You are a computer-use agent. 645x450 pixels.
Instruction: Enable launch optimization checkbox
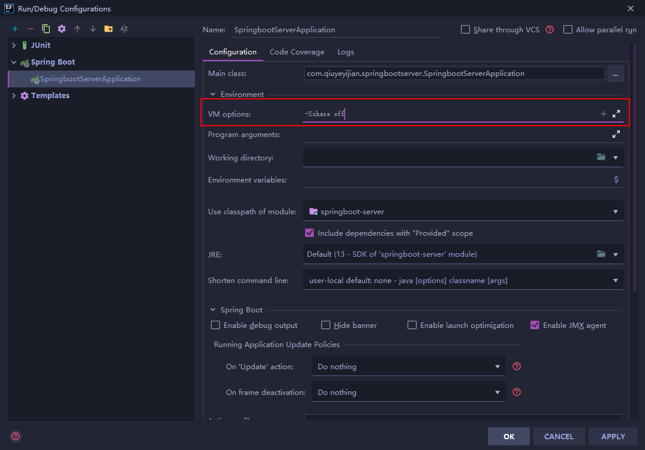pos(412,325)
